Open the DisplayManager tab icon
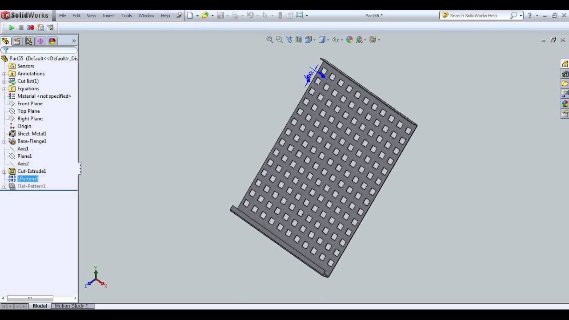The image size is (569, 320). 52,41
